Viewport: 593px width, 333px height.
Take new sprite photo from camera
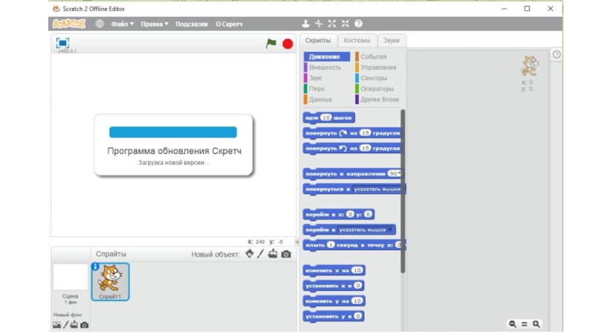286,254
